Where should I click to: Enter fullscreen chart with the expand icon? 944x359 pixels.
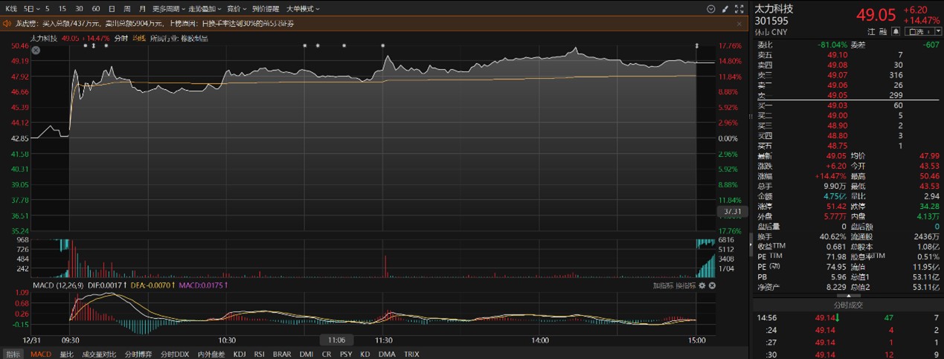tap(739, 9)
